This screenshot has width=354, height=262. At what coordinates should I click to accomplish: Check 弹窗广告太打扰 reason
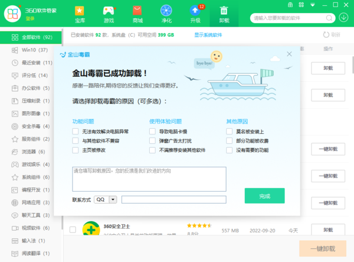152,141
